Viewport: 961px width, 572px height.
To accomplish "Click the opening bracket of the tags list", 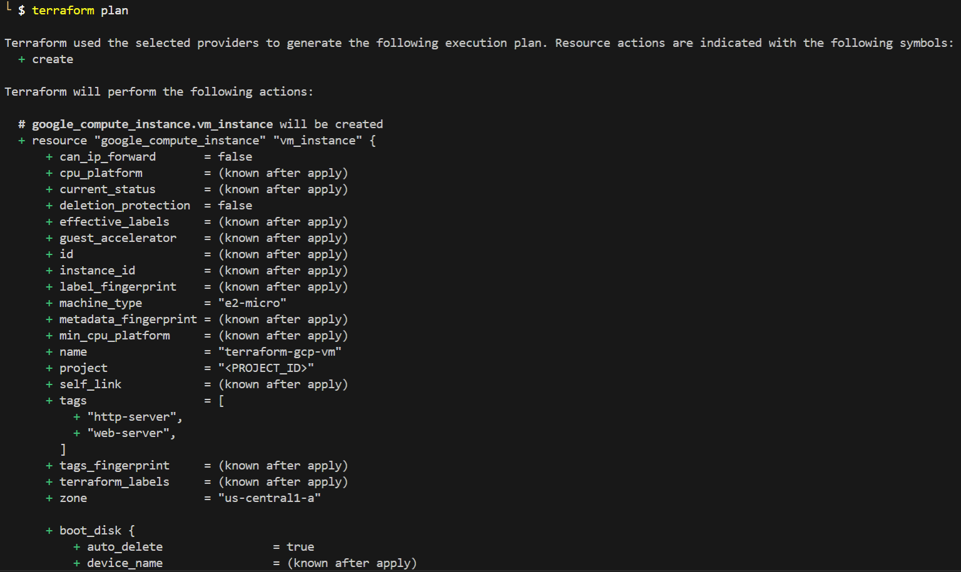I will point(221,401).
